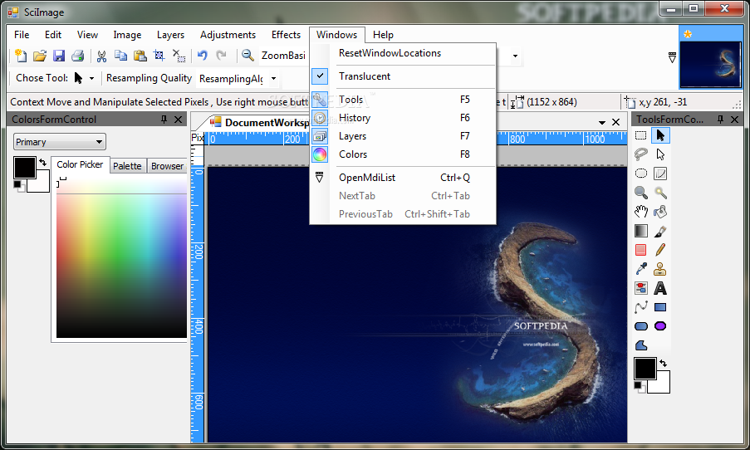Screen dimensions: 750x450
Task: Select the Ellipse Select tool
Action: (x=641, y=174)
